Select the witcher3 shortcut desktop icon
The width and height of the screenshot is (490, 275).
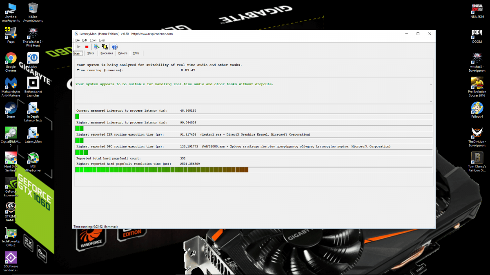coord(477,62)
